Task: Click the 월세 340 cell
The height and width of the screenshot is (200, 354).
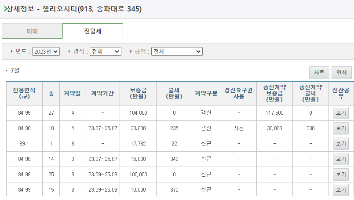Action: [x=174, y=159]
